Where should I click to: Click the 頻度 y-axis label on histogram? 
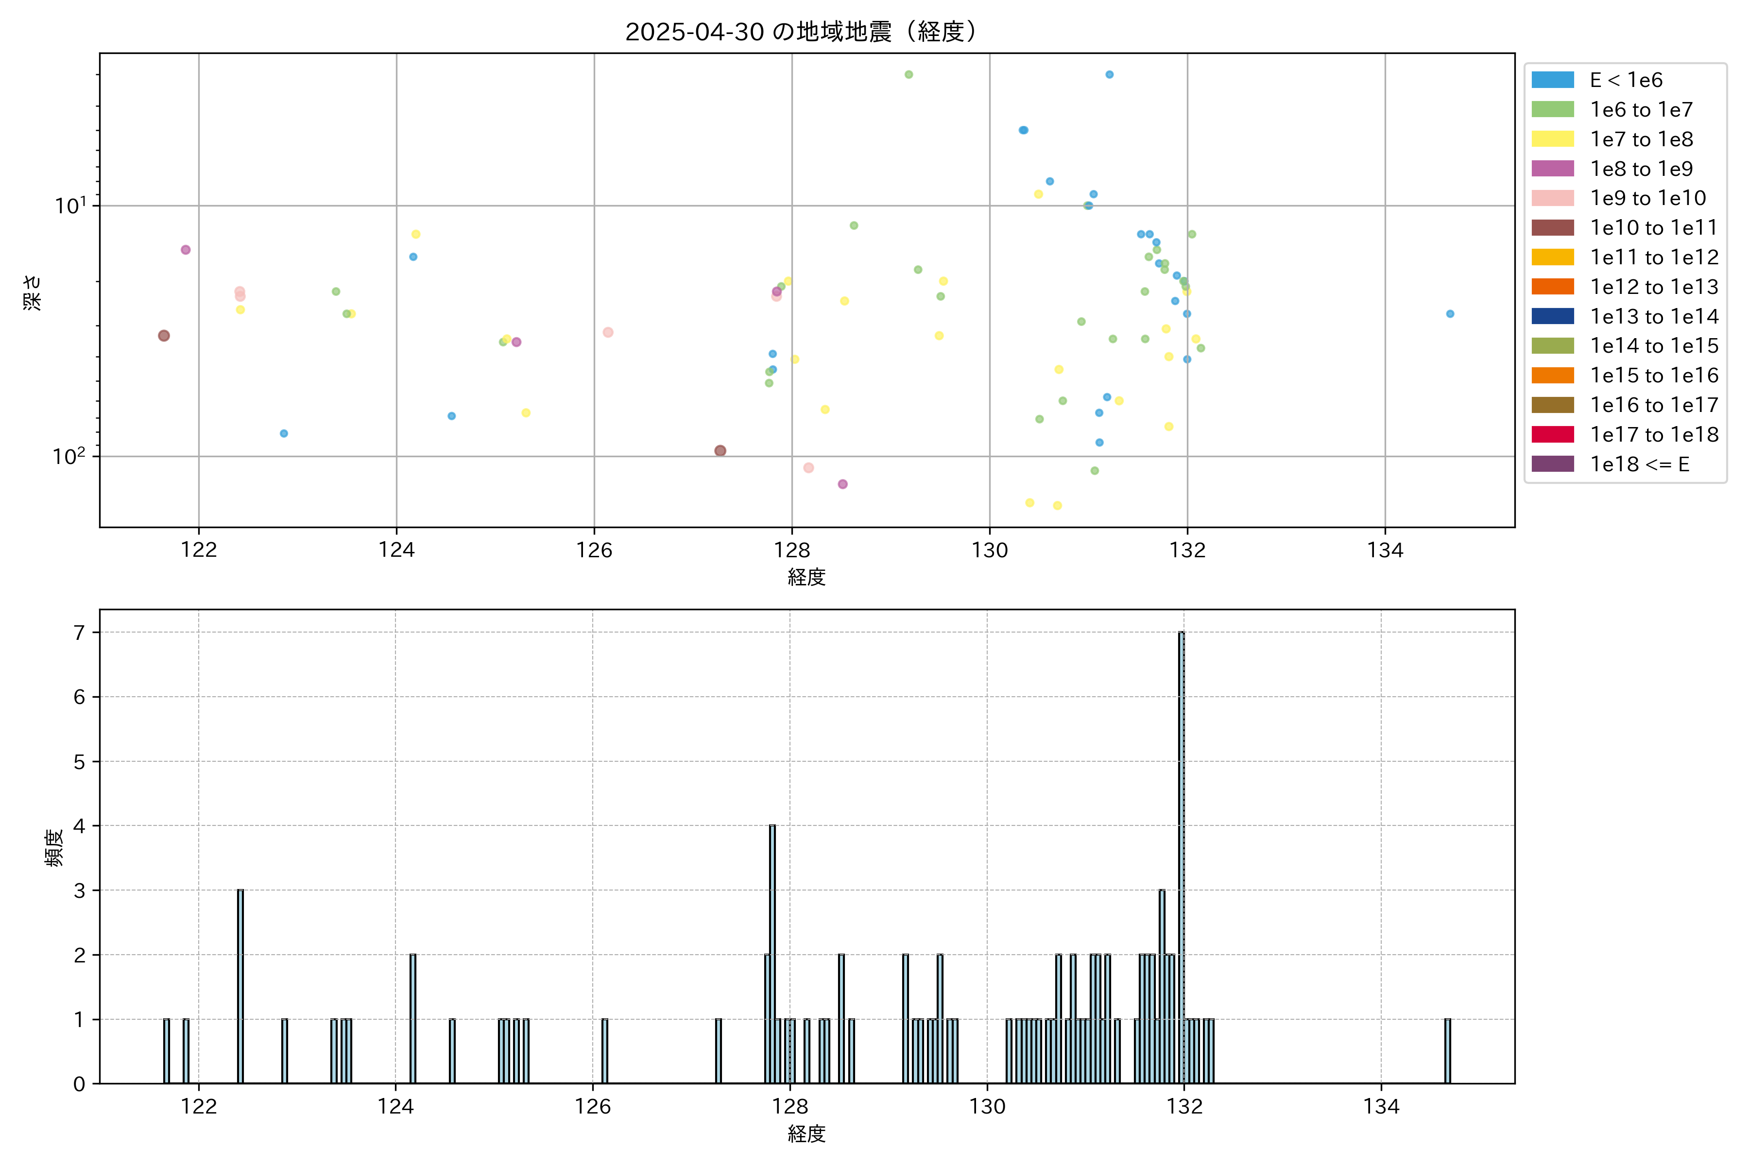(53, 848)
